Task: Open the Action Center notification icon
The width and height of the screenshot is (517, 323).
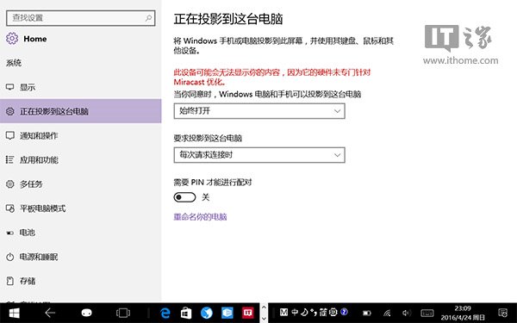Action: (503, 313)
